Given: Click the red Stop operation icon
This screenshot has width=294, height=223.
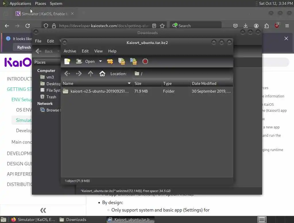Looking at the screenshot, I should click(x=145, y=61).
